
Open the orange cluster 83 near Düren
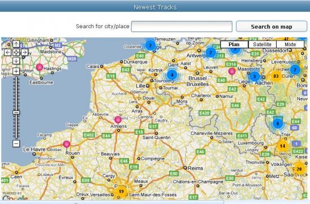[276, 76]
